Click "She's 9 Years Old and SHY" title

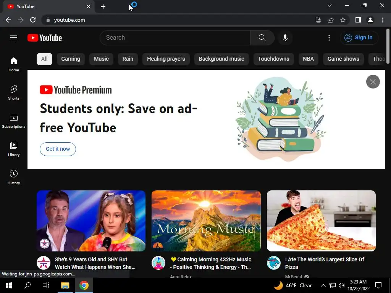point(95,263)
